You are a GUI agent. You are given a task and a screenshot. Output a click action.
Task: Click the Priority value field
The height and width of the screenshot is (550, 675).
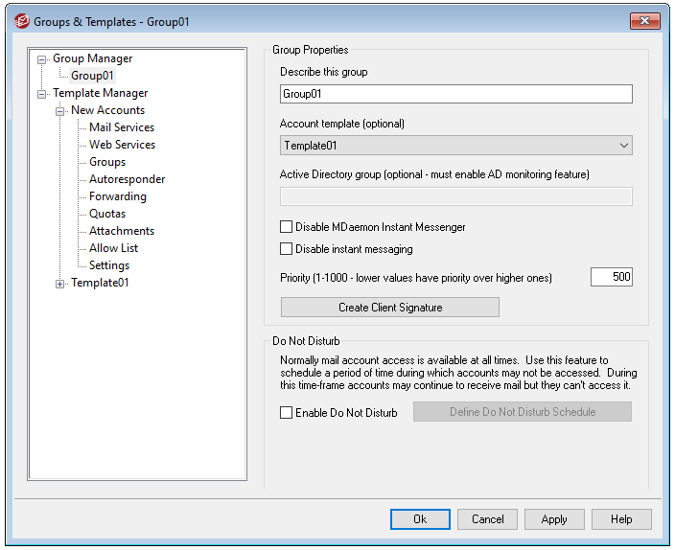pyautogui.click(x=612, y=277)
